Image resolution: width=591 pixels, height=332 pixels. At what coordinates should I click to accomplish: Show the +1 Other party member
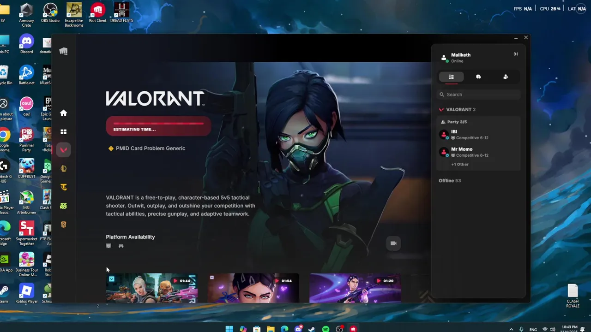point(460,164)
